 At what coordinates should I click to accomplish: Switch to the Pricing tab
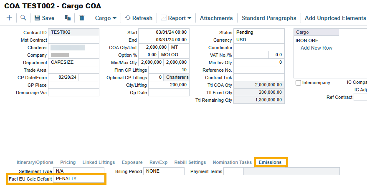point(68,162)
